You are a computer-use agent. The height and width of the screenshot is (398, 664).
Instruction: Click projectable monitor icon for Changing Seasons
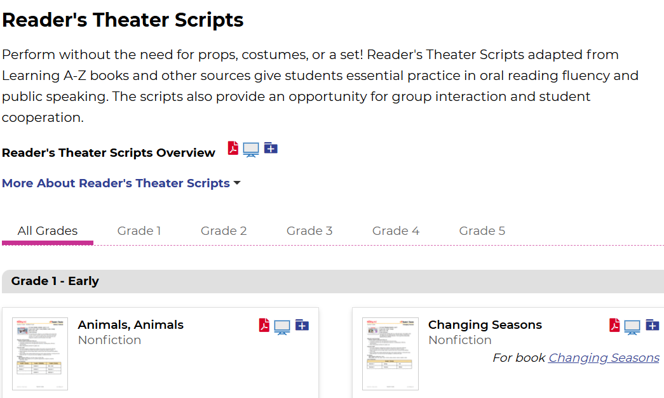632,327
